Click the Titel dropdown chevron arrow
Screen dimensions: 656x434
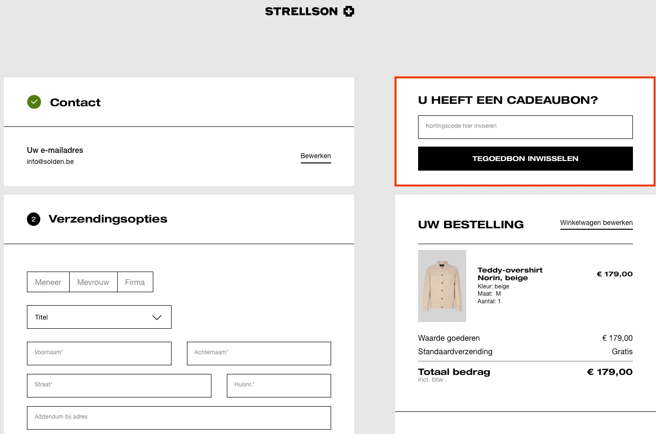pos(156,317)
